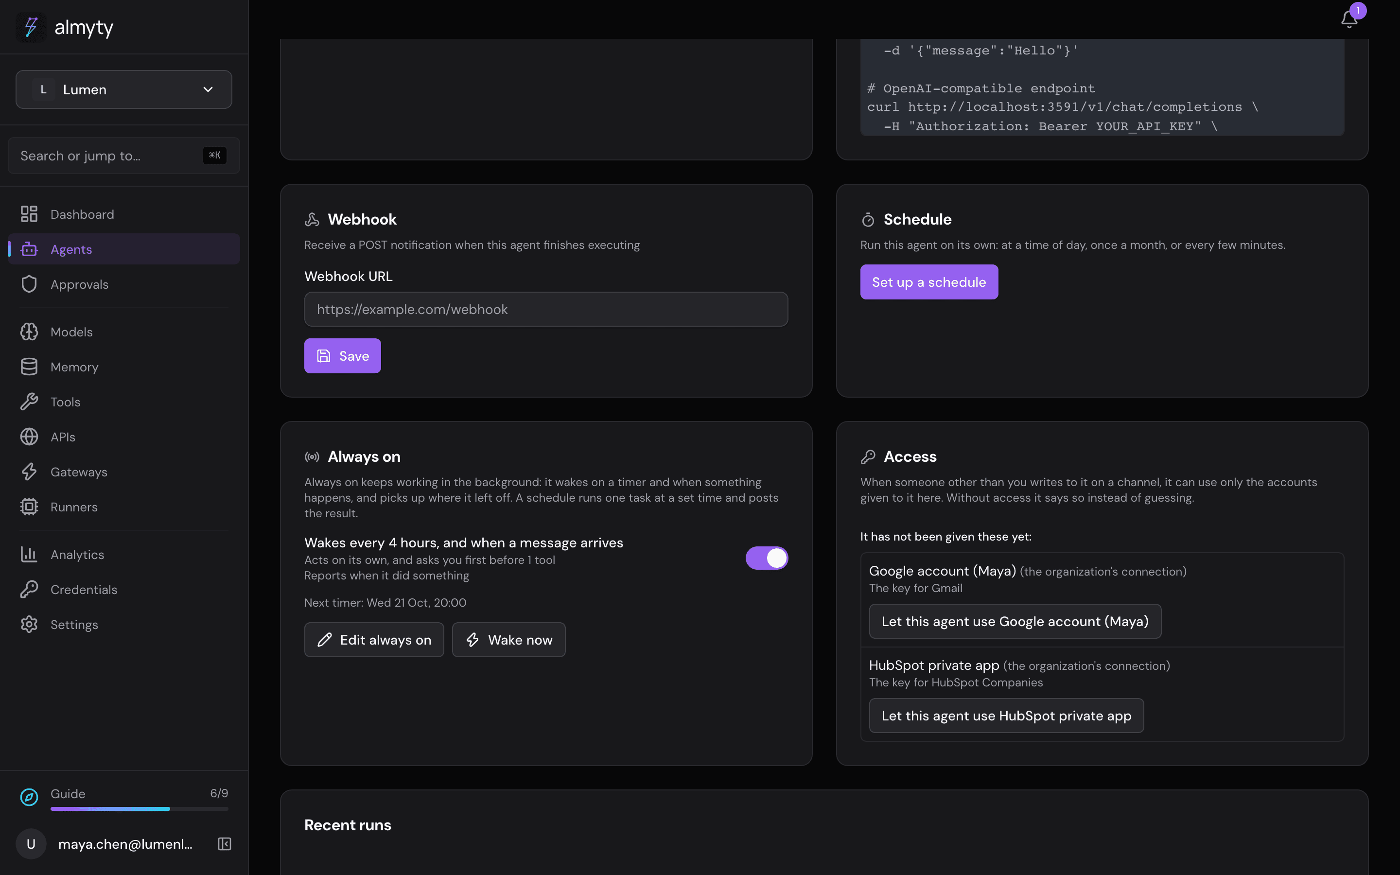Focus the Webhook URL input field
Viewport: 1400px width, 875px height.
pyautogui.click(x=545, y=309)
